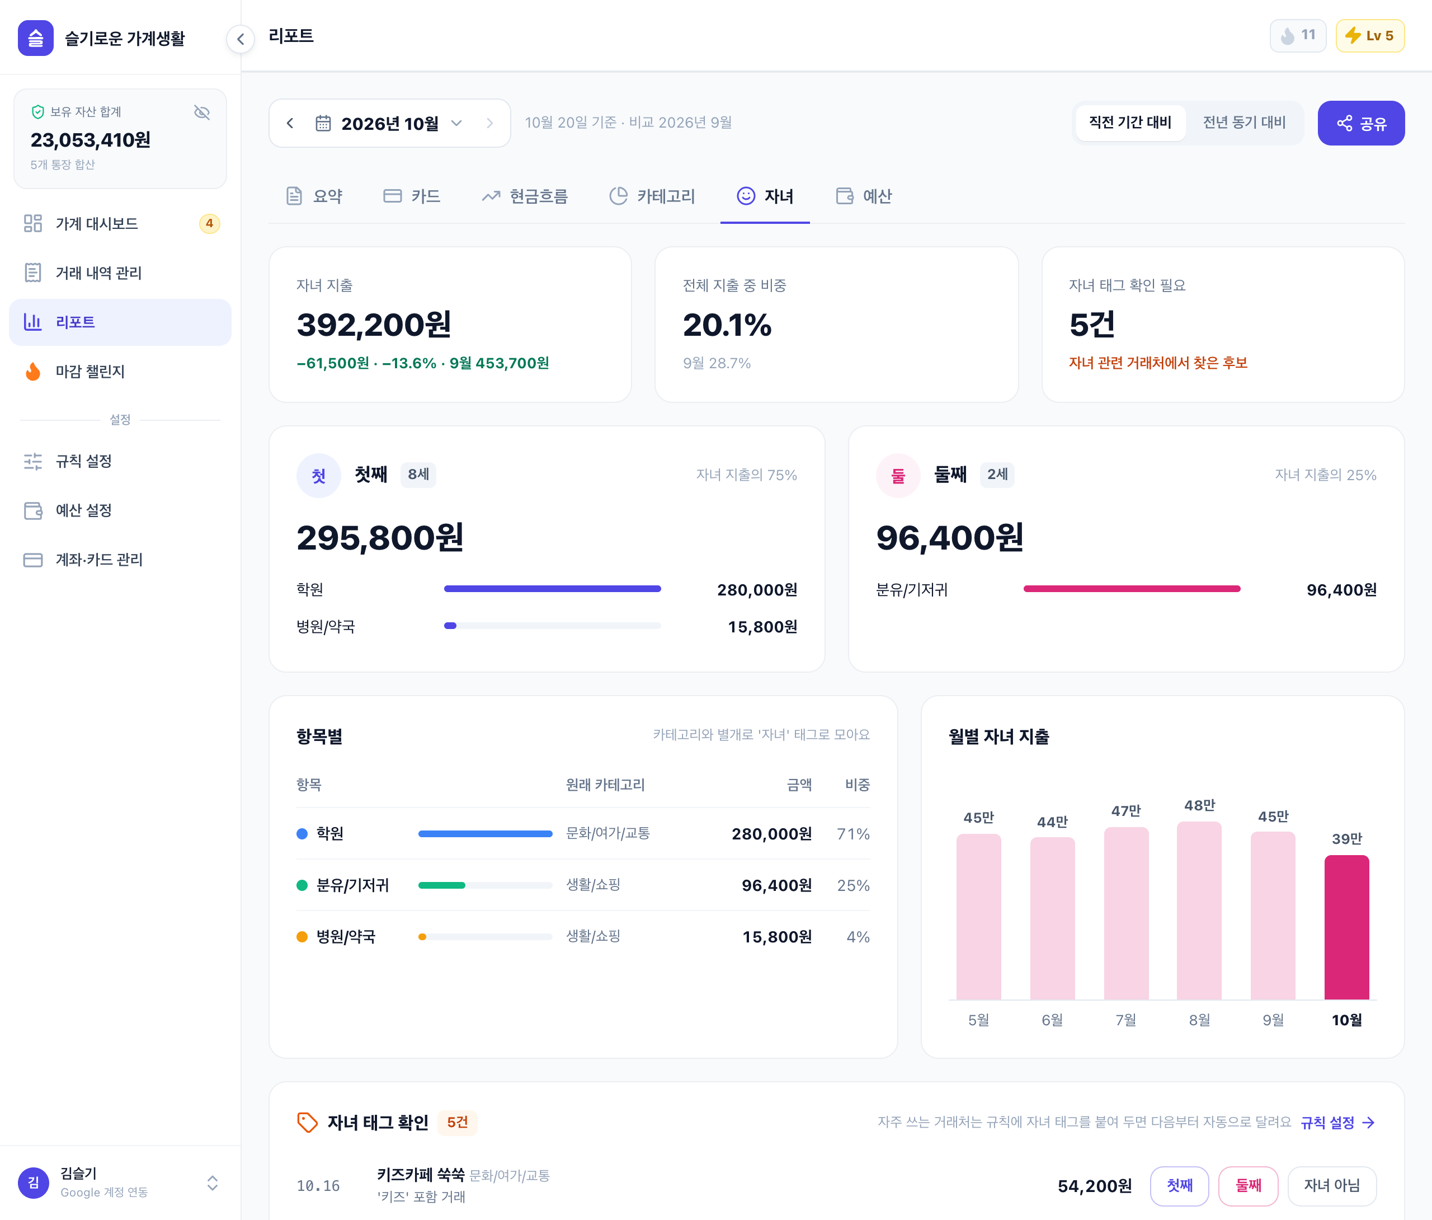Open the streak counter showing 11
The image size is (1432, 1220).
(x=1298, y=36)
